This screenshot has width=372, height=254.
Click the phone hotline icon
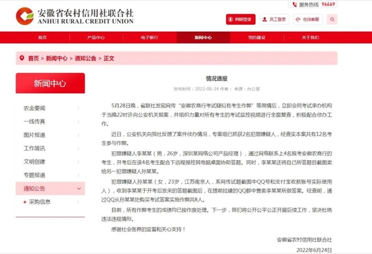[295, 4]
